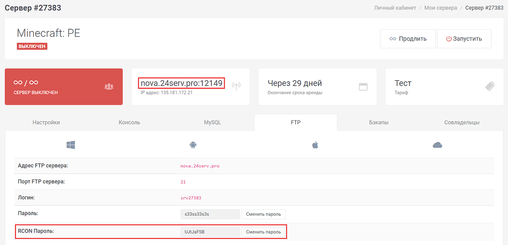Select the cloud platform icon

click(437, 145)
